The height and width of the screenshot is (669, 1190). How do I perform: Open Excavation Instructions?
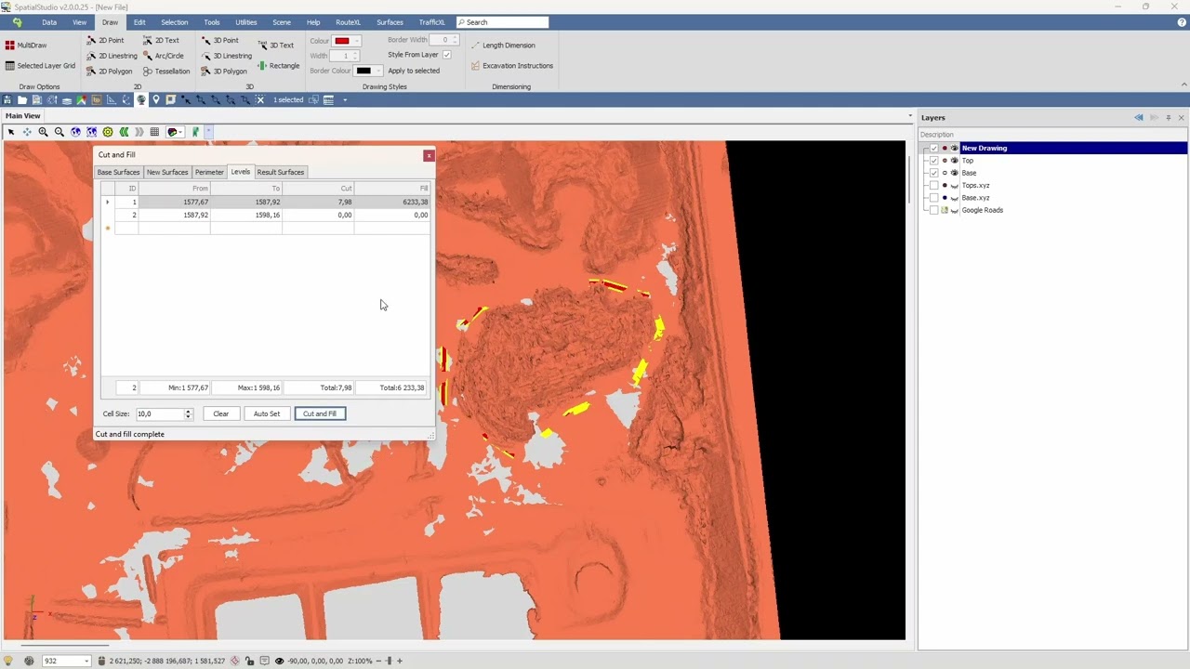(511, 66)
